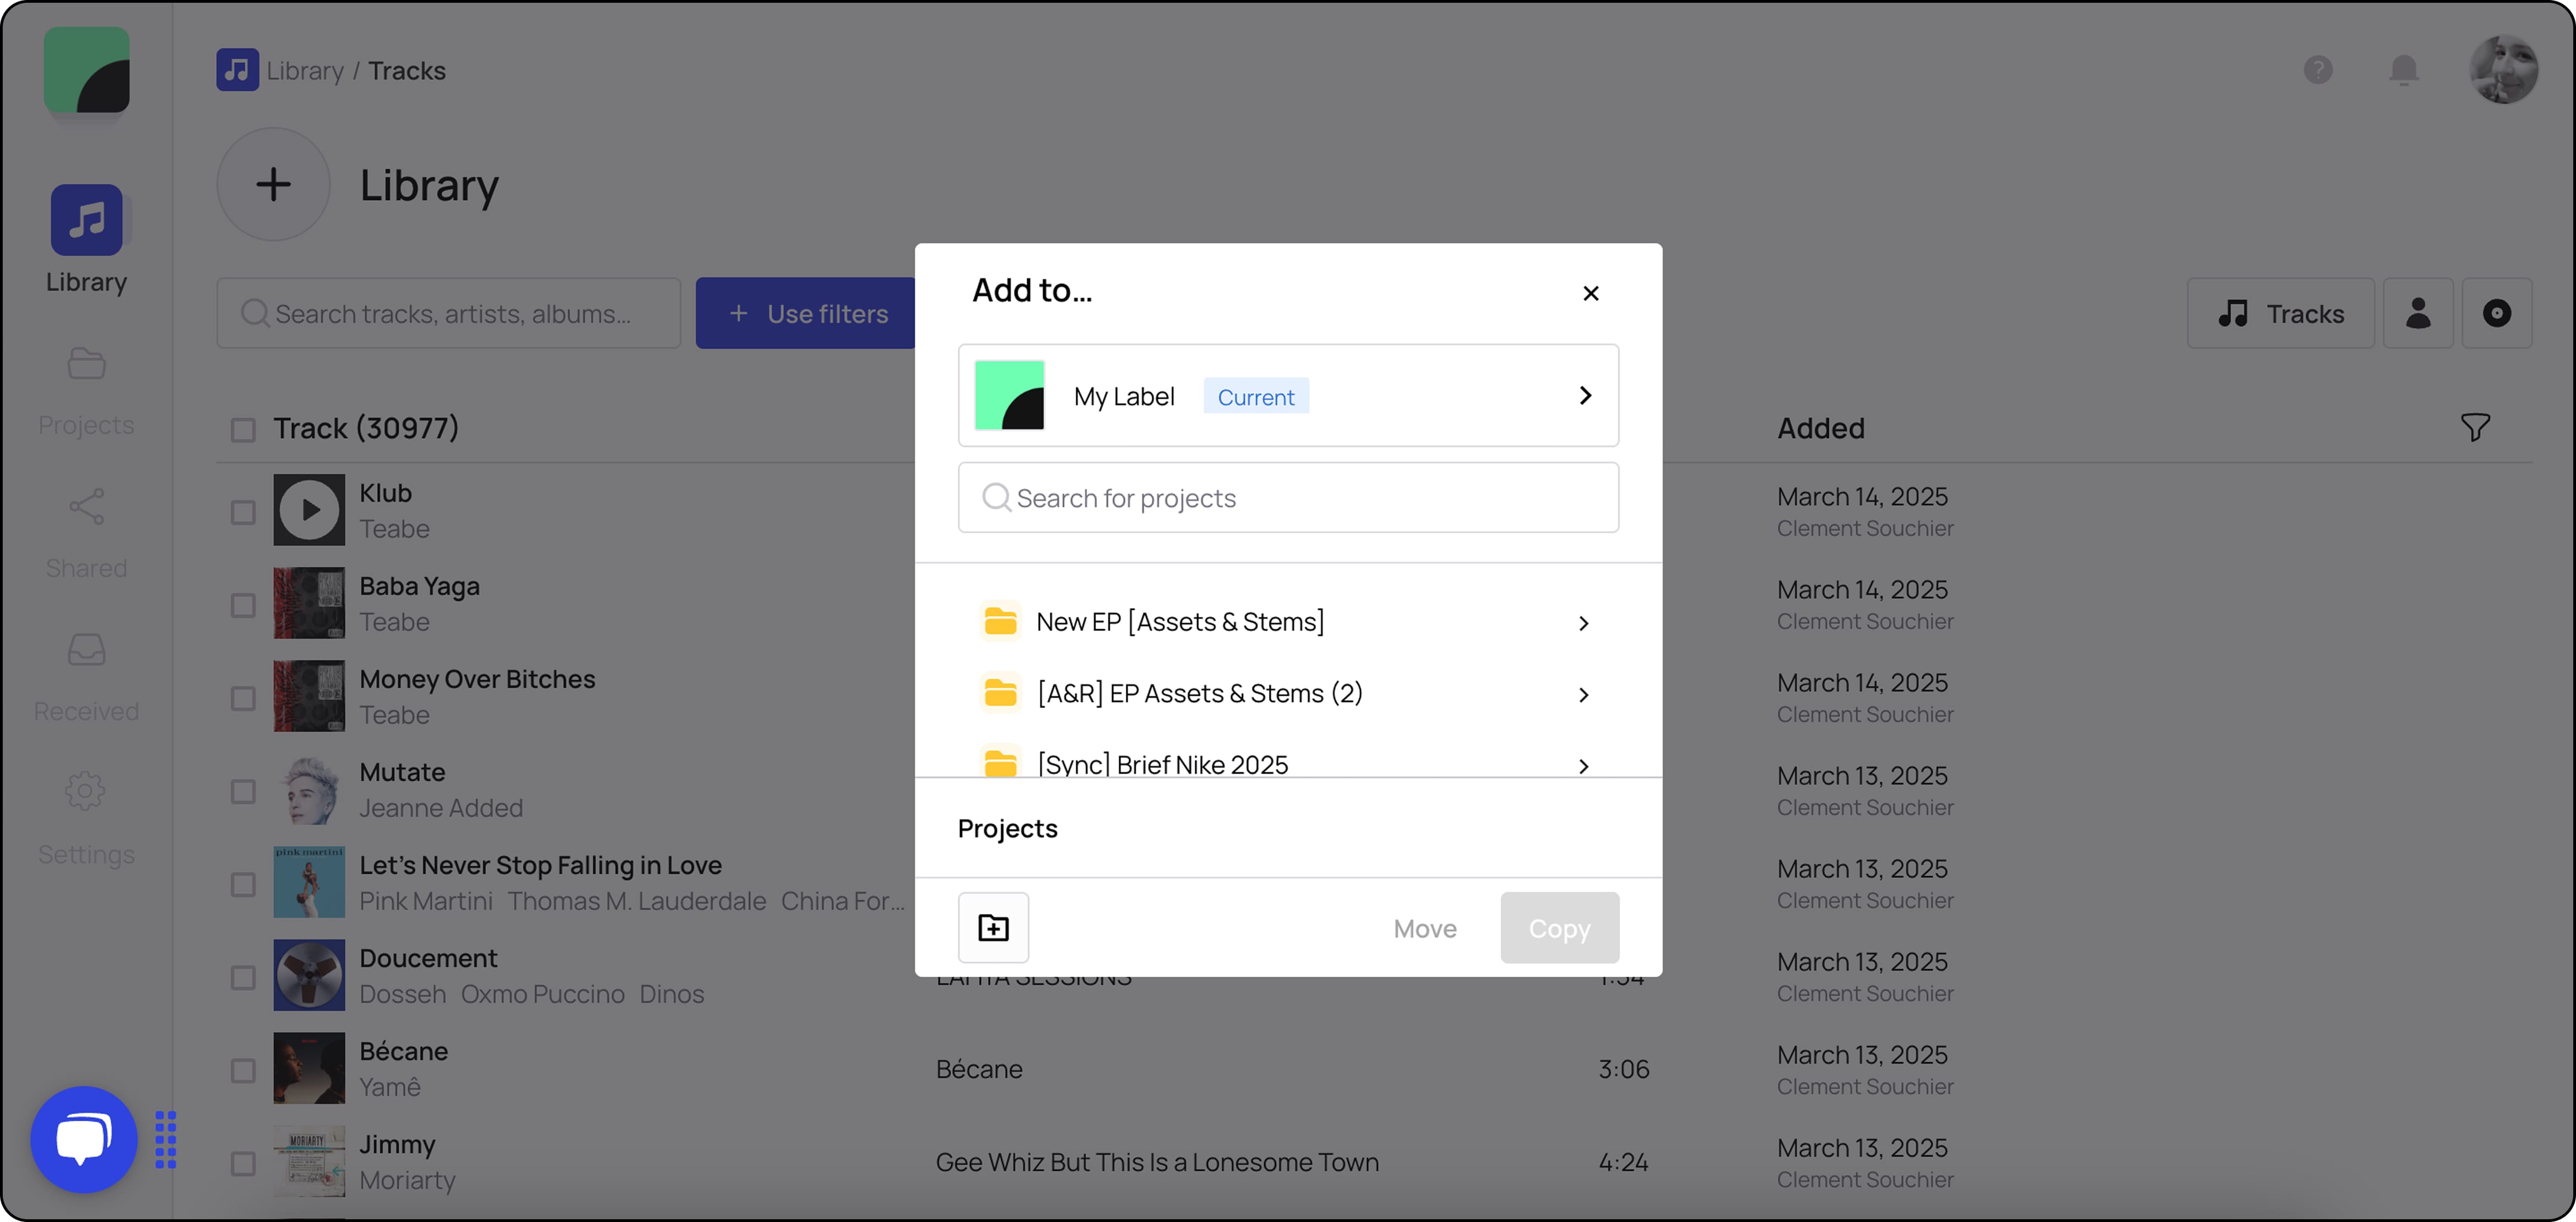Select the Baba Yaga track checkbox

(243, 605)
